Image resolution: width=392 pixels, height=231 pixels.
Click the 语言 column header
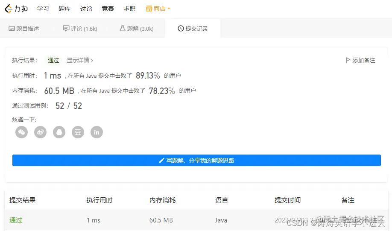click(x=222, y=200)
